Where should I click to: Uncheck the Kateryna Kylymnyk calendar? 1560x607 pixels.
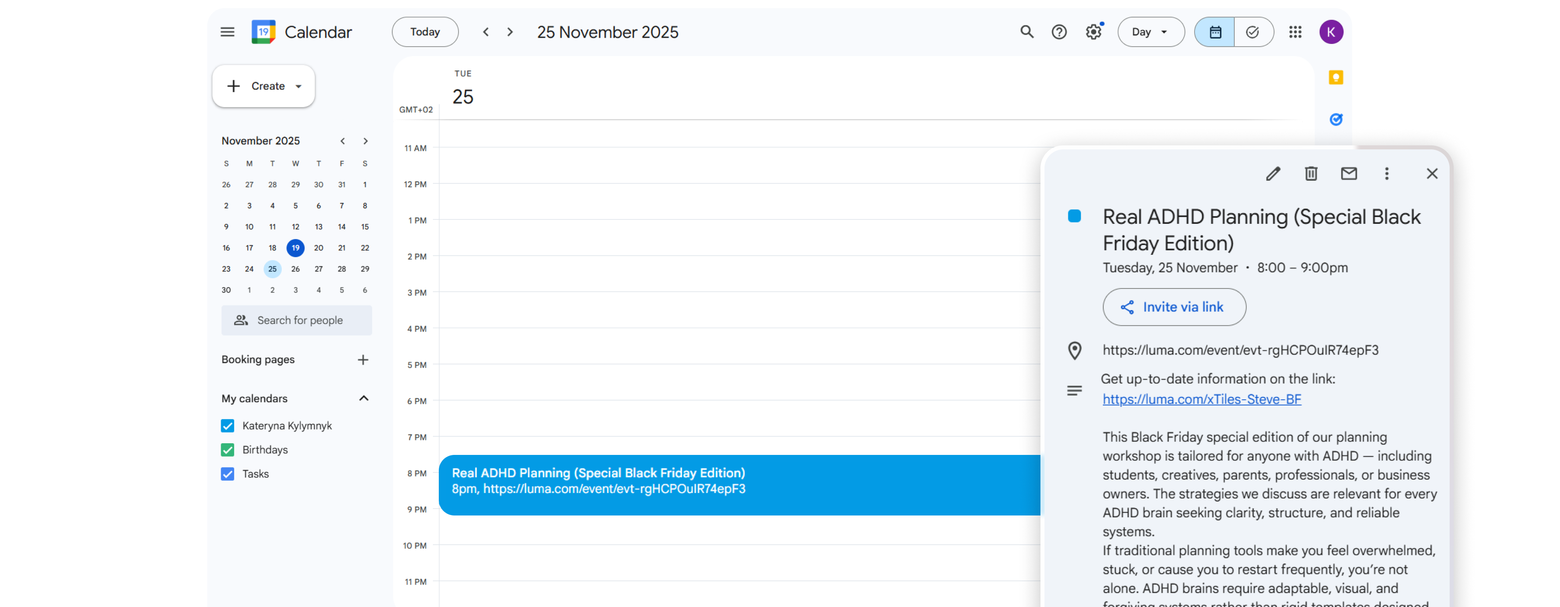coord(228,426)
